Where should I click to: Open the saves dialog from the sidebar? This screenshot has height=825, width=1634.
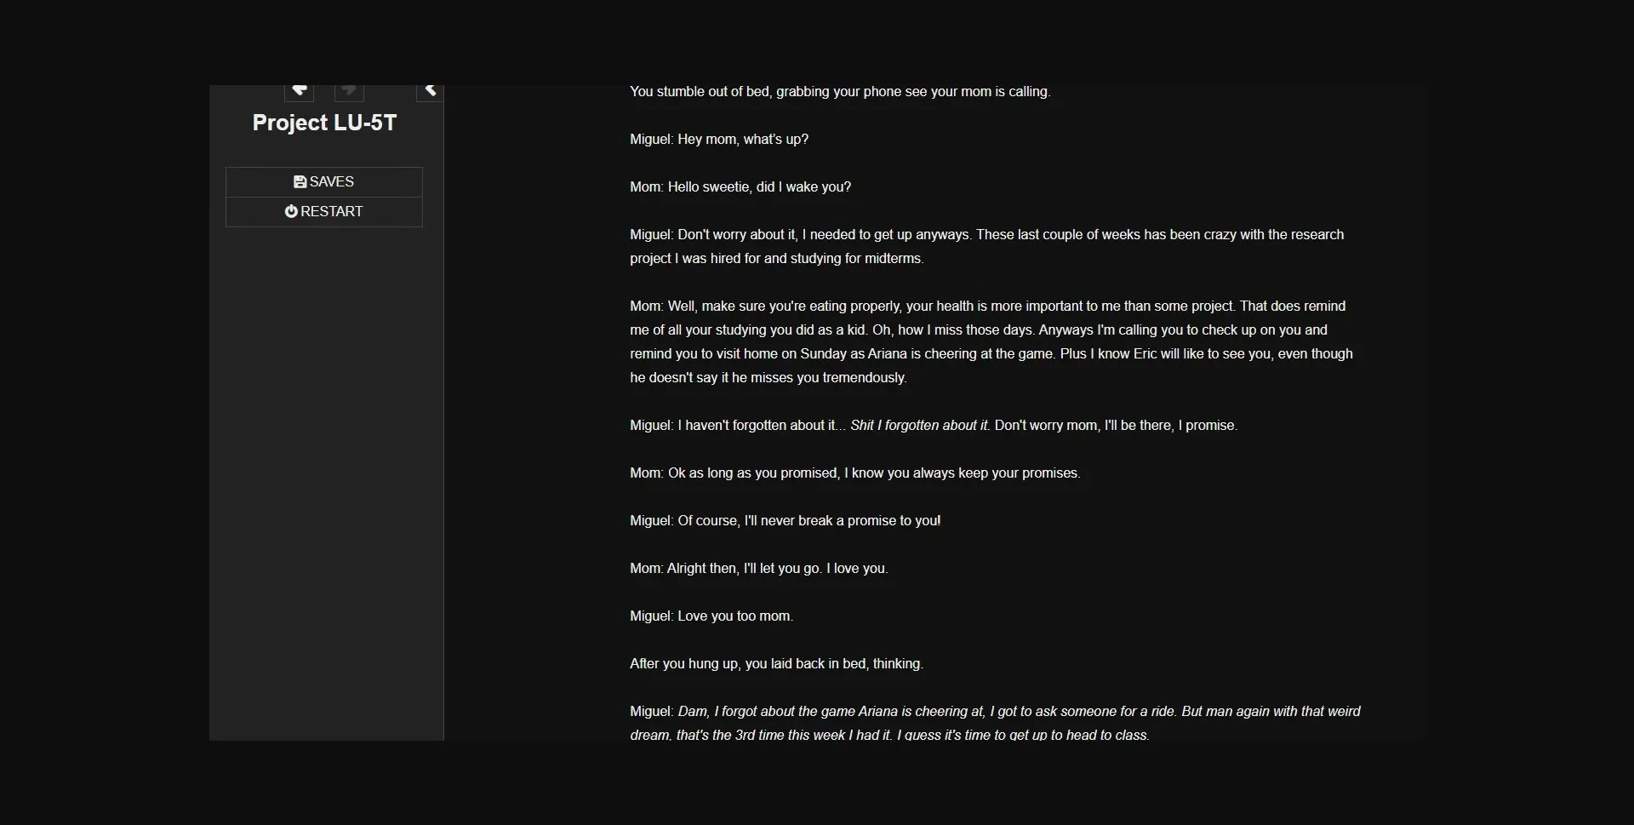pos(323,180)
